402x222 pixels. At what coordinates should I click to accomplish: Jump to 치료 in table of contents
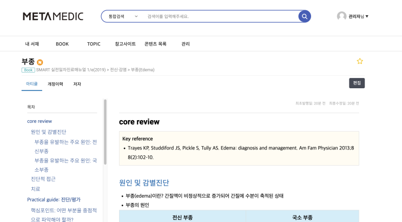pyautogui.click(x=35, y=189)
